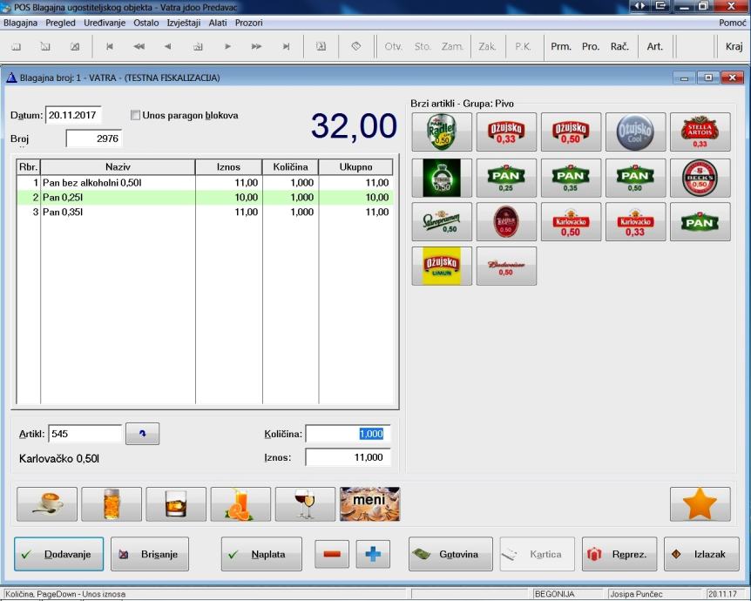Select row Pan bez alkoholni 0,50l
This screenshot has height=601, width=751.
205,183
